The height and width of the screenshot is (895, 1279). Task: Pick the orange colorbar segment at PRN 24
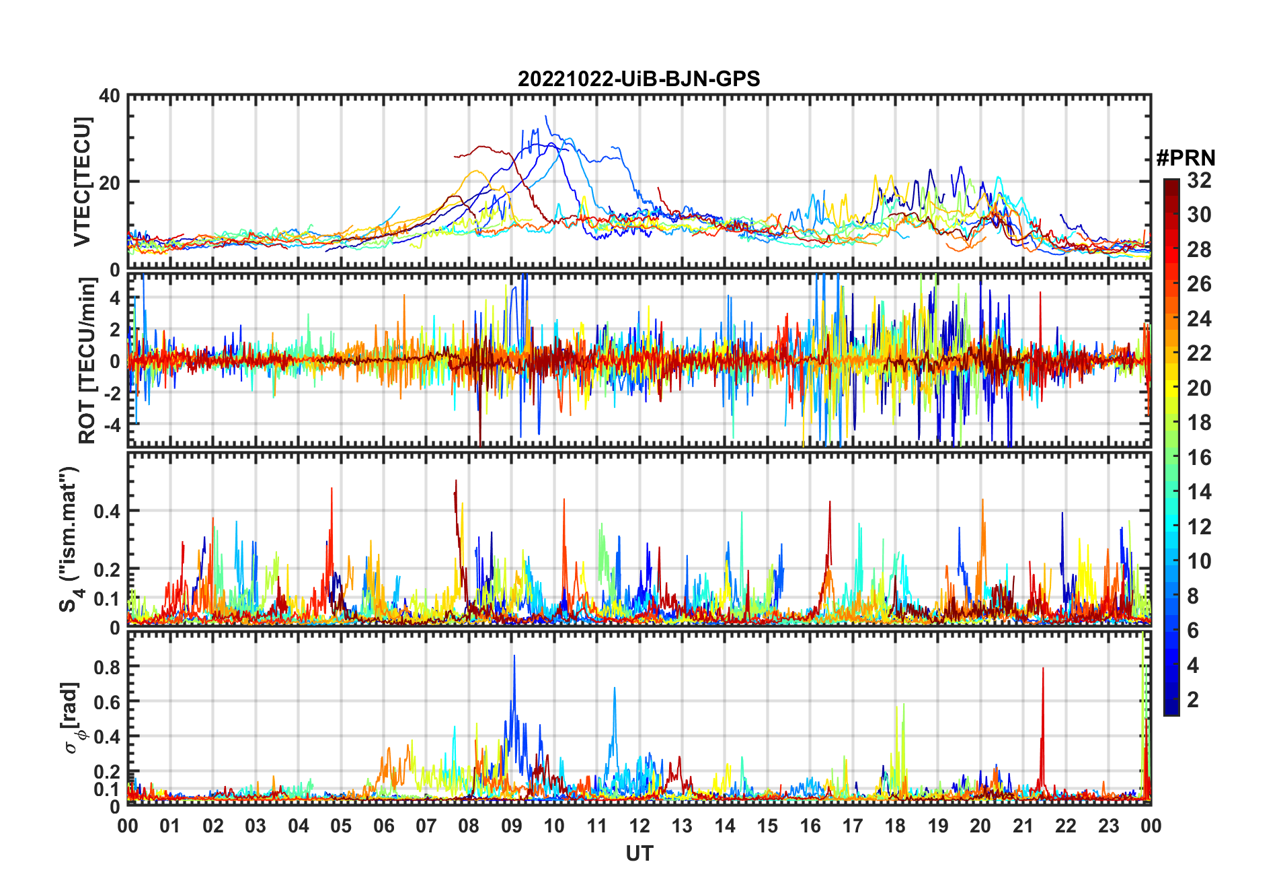1171,319
